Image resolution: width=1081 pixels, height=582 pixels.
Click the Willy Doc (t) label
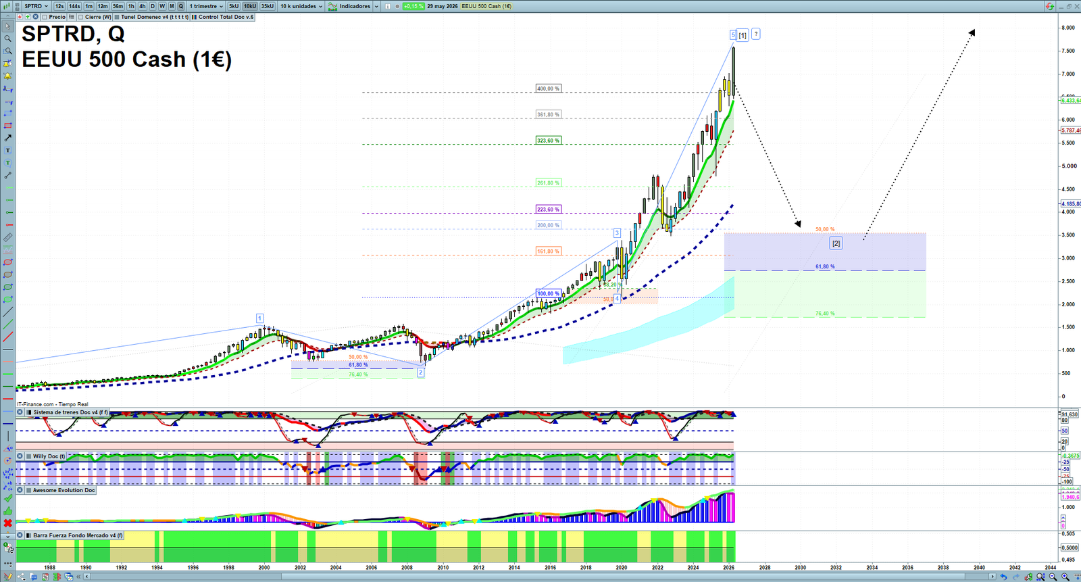49,456
